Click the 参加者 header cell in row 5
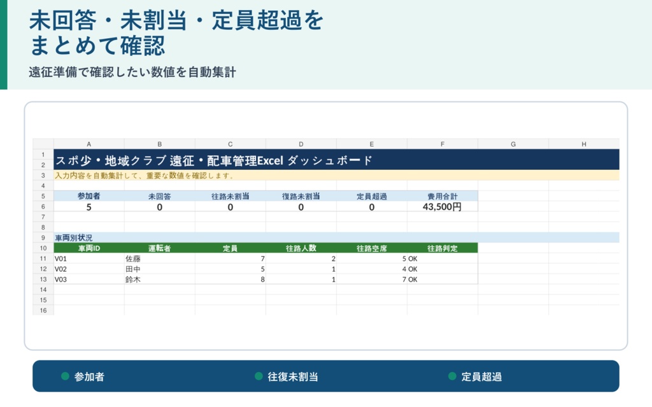Screen dimensions: 652x407 click(89, 196)
